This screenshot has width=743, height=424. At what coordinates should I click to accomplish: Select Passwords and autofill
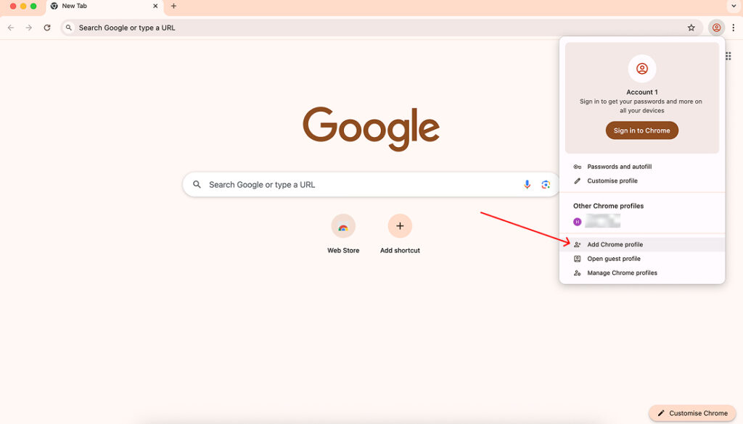[619, 167]
